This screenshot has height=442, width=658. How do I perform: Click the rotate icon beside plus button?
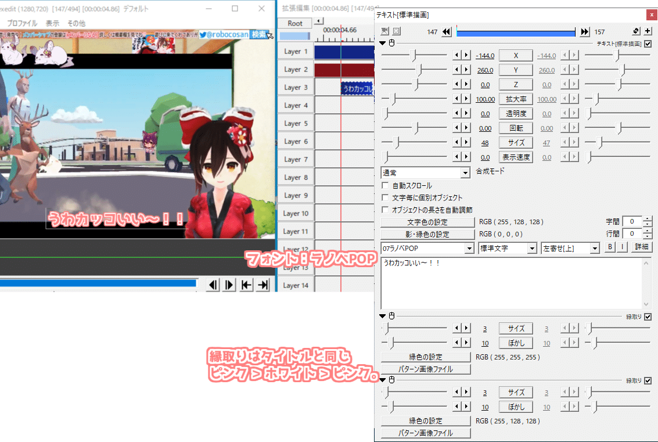tap(636, 31)
